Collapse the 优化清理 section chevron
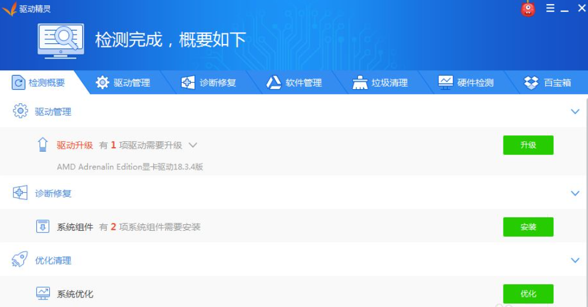This screenshot has height=307, width=588. [575, 260]
